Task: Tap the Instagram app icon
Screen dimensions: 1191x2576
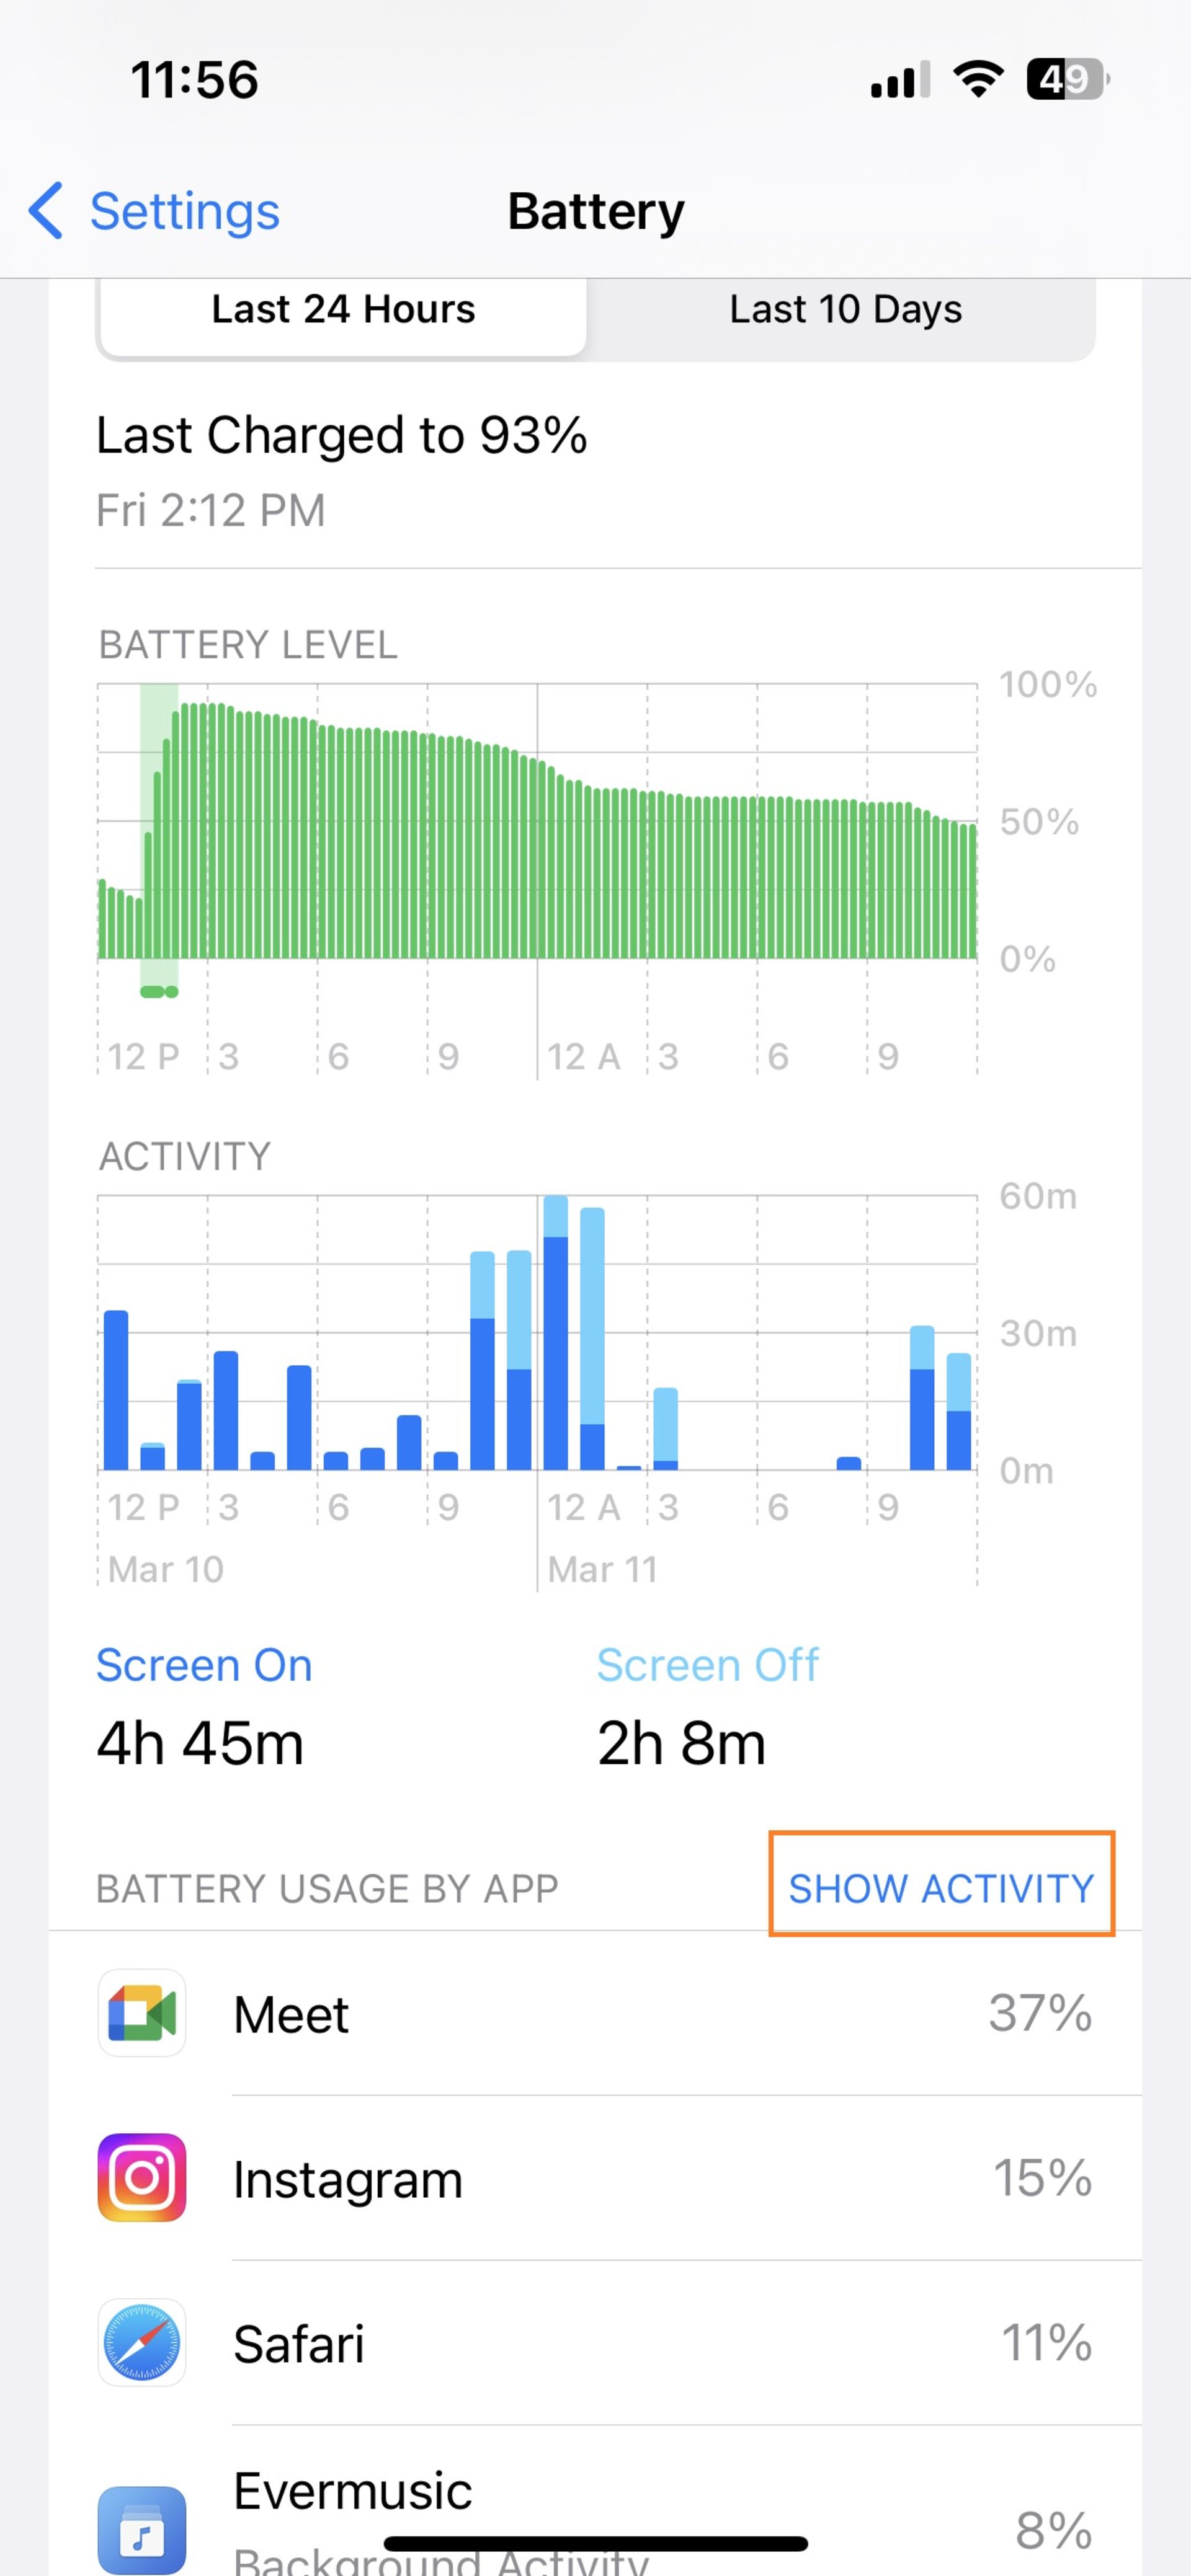Action: click(141, 2178)
